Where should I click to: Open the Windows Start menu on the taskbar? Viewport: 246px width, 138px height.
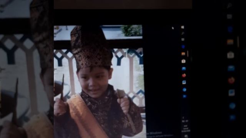coord(183,27)
